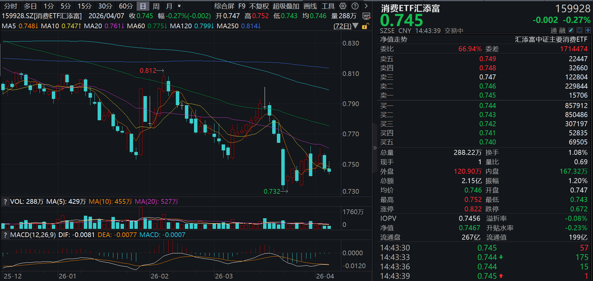Click the help question mark in toolbar

[355, 6]
